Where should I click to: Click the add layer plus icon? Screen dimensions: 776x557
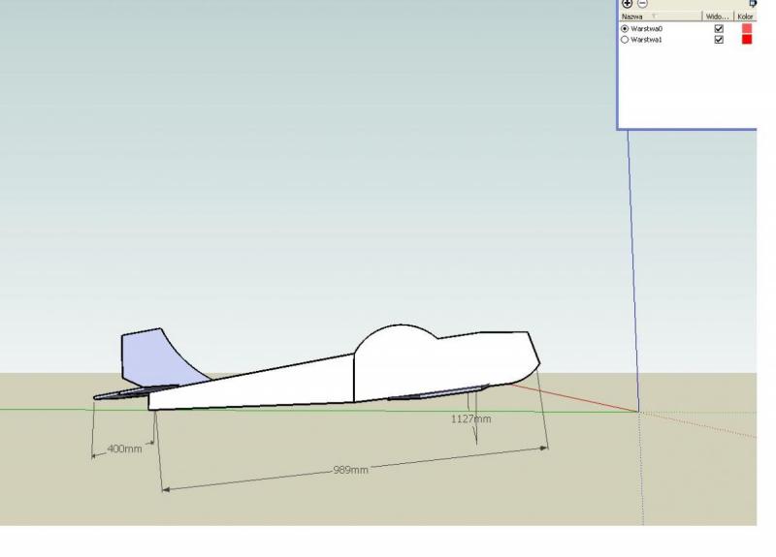tap(626, 4)
